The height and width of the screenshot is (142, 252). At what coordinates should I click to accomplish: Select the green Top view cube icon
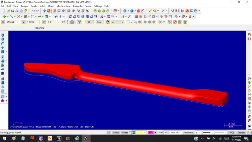coord(95,11)
